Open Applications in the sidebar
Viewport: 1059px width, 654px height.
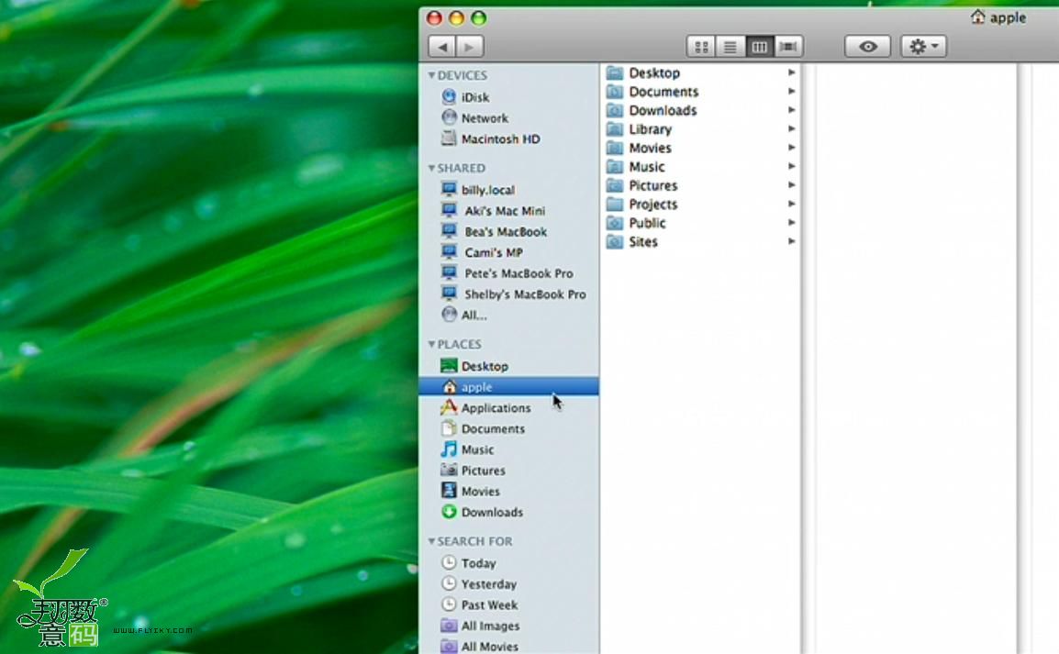[x=508, y=407]
